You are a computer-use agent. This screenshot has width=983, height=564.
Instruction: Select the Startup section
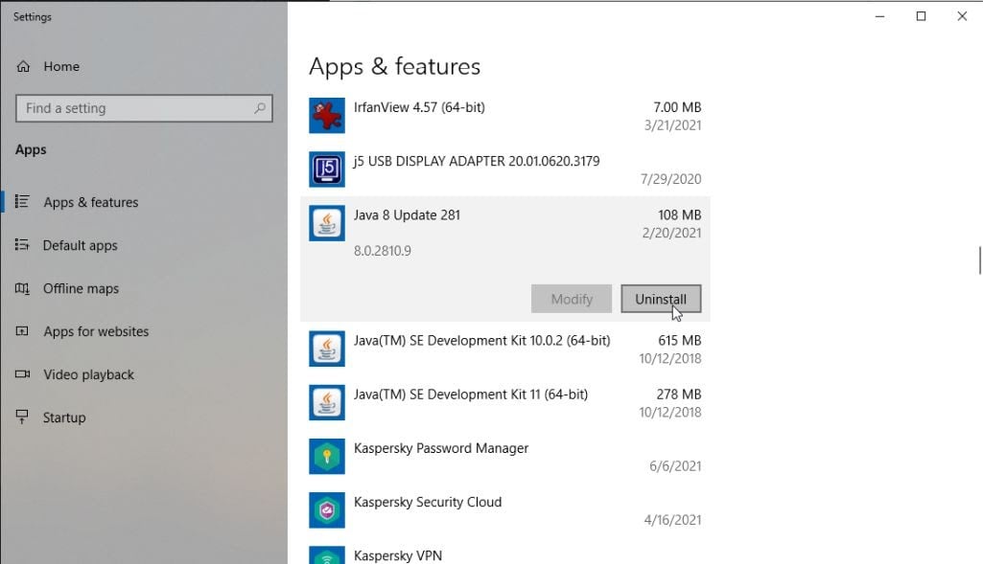coord(64,417)
